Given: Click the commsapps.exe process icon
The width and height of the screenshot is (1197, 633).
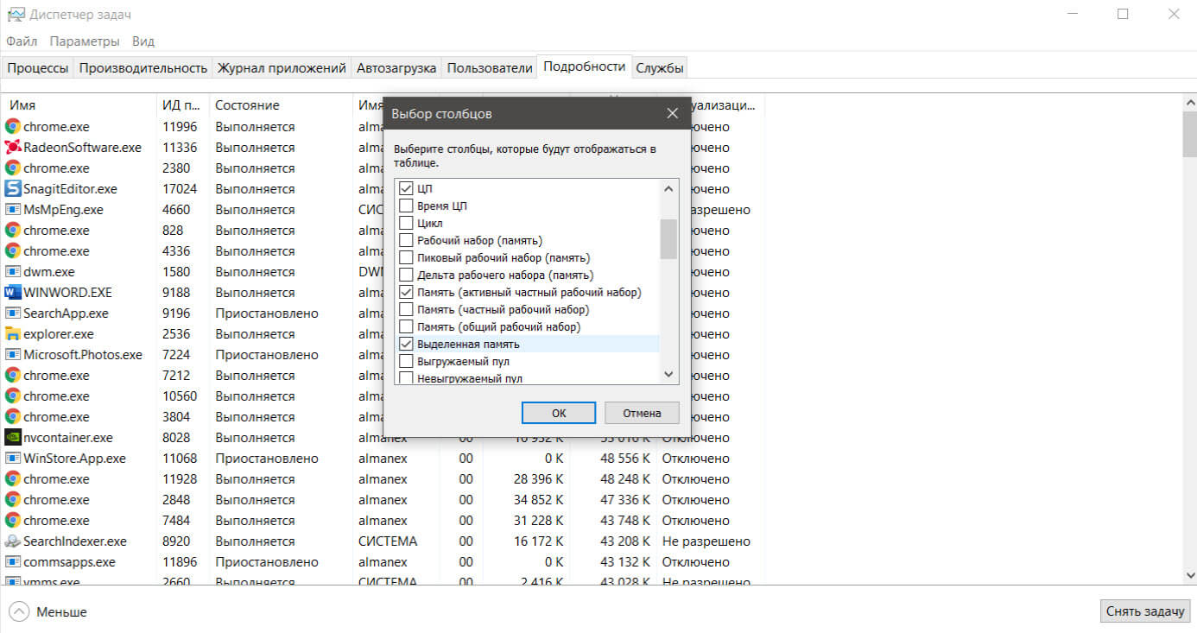Looking at the screenshot, I should pos(13,562).
